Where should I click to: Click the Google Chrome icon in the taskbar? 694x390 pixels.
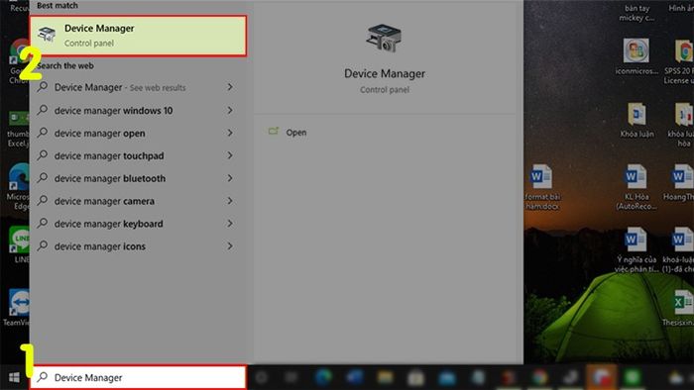pos(539,377)
